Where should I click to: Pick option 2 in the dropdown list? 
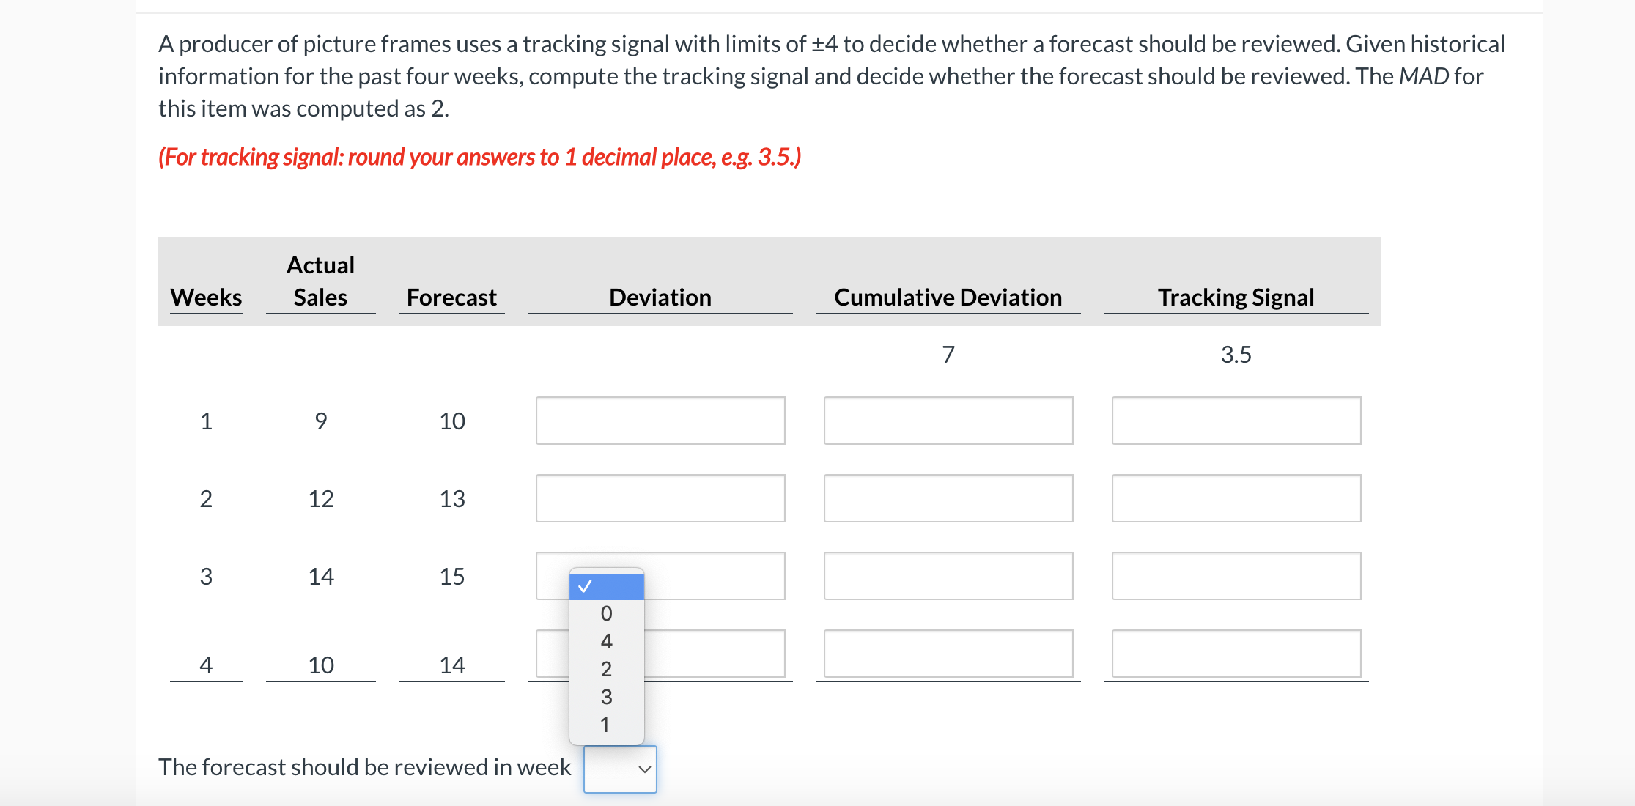pos(606,669)
